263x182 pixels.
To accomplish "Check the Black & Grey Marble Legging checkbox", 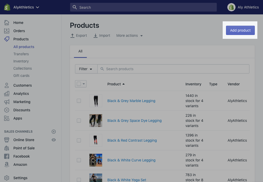I will 79,101.
